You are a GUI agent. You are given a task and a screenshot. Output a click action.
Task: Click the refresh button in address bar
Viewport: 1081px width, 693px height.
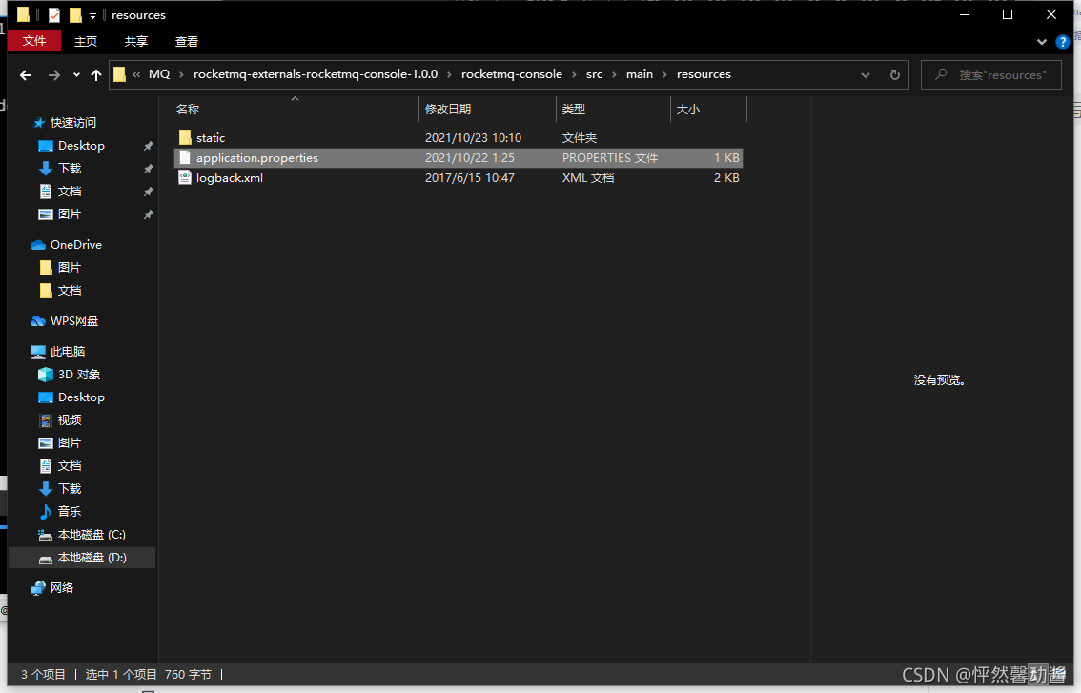click(x=895, y=74)
